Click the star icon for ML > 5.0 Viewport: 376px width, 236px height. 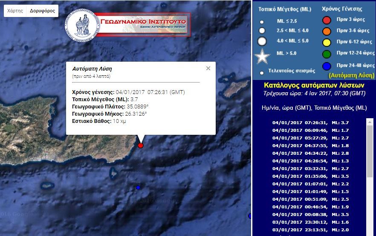(262, 57)
